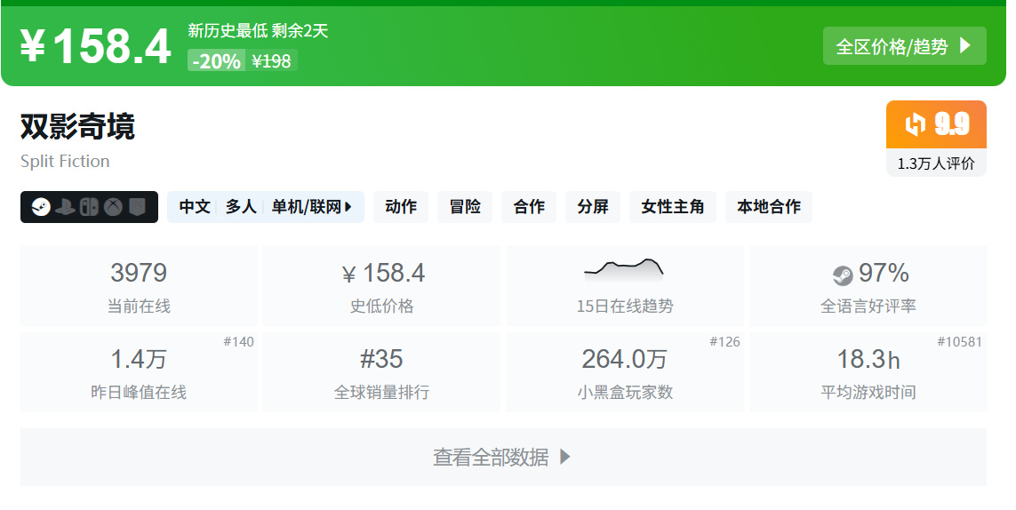Viewport: 1016px width, 510px height.
Task: Select the 分屏 tag
Action: 593,207
